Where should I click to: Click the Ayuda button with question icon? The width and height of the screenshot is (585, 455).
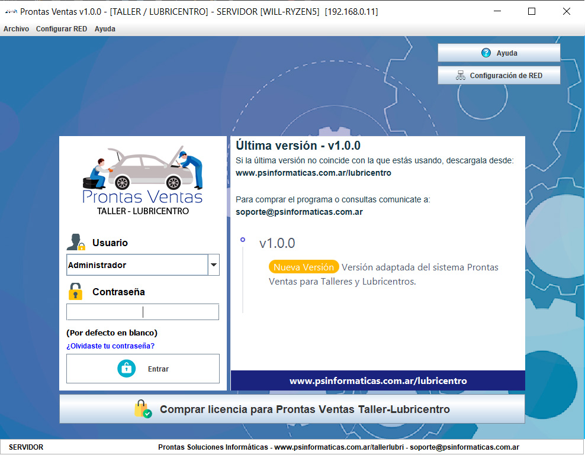499,53
